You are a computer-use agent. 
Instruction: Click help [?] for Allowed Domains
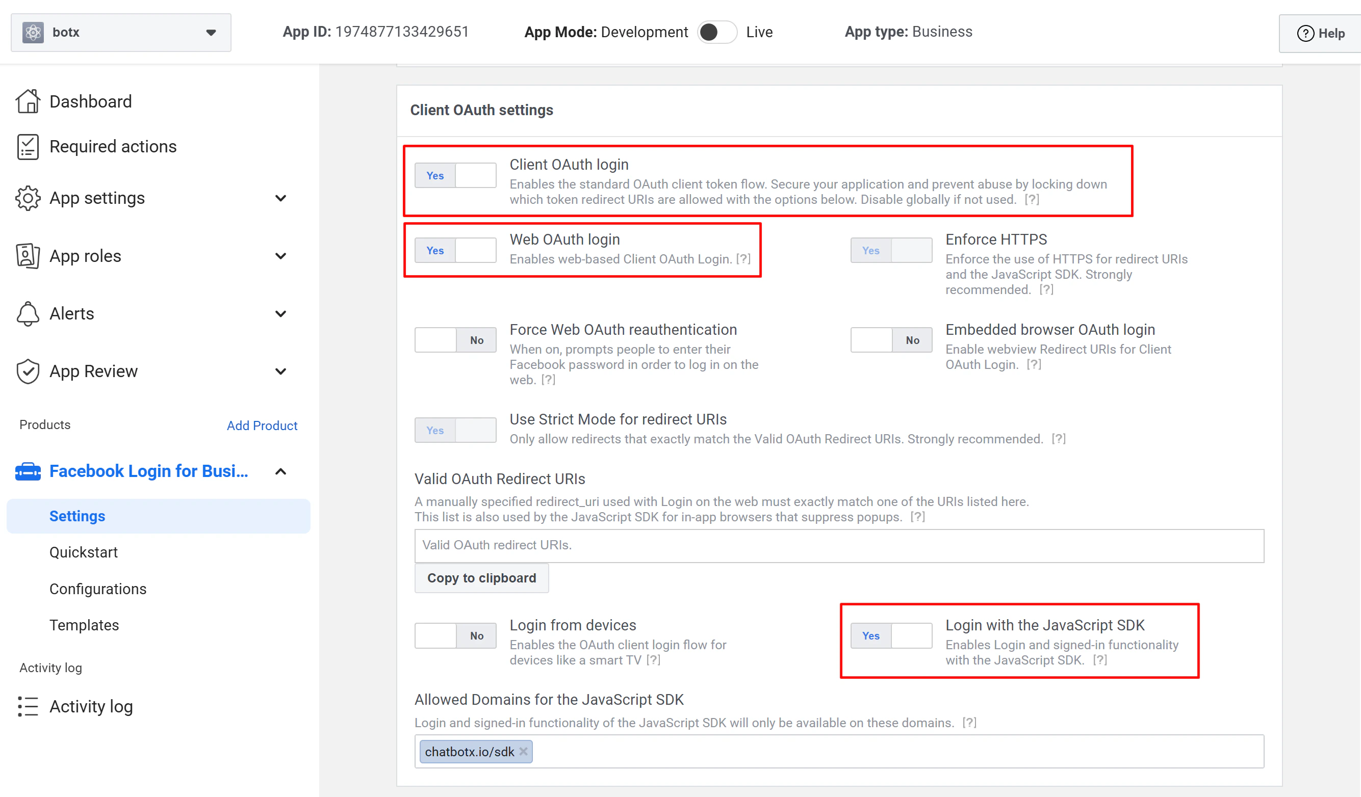[969, 723]
